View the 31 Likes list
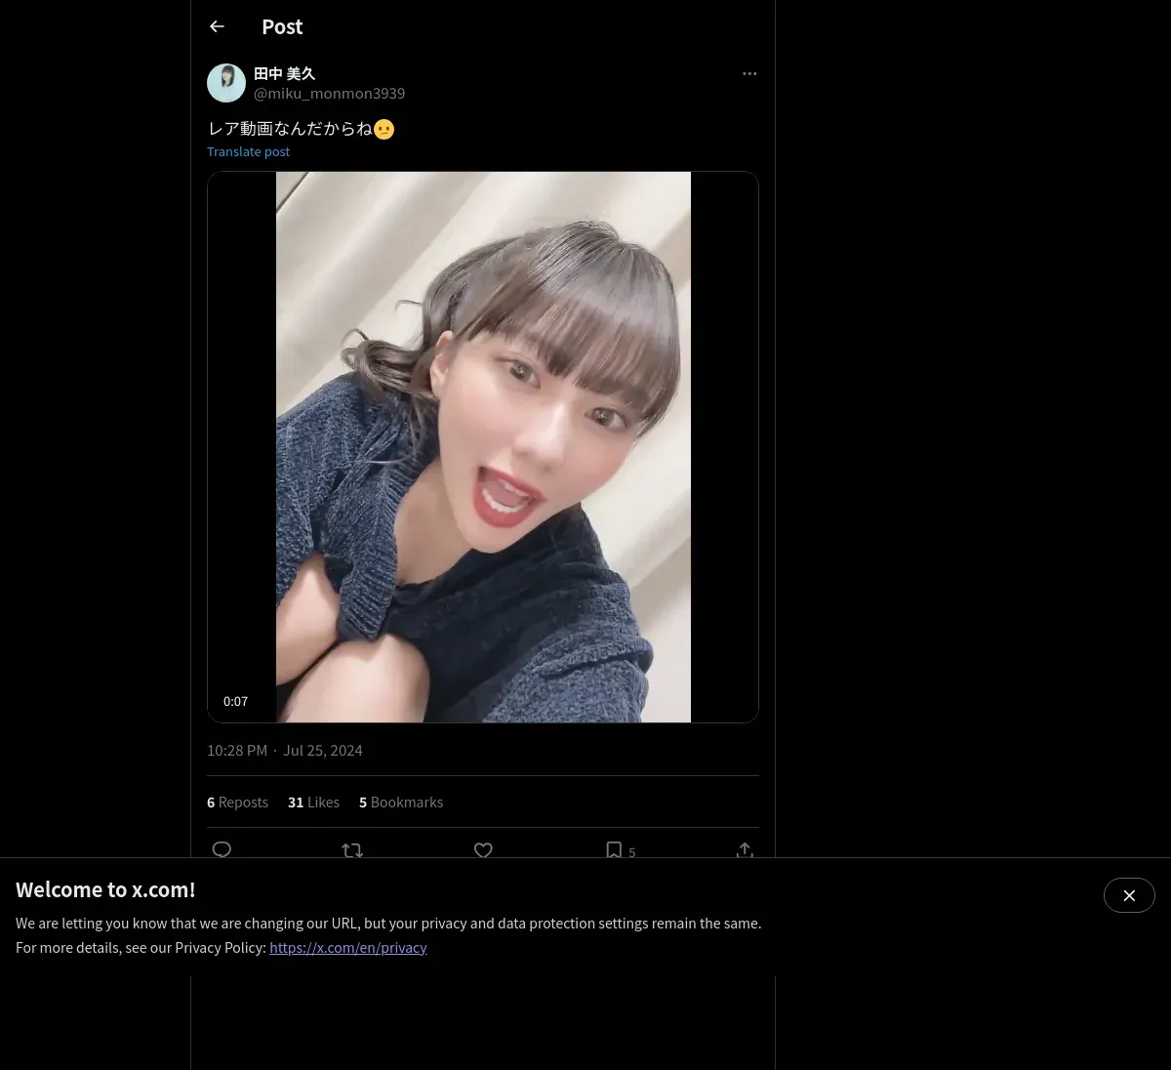This screenshot has width=1171, height=1070. 313,802
